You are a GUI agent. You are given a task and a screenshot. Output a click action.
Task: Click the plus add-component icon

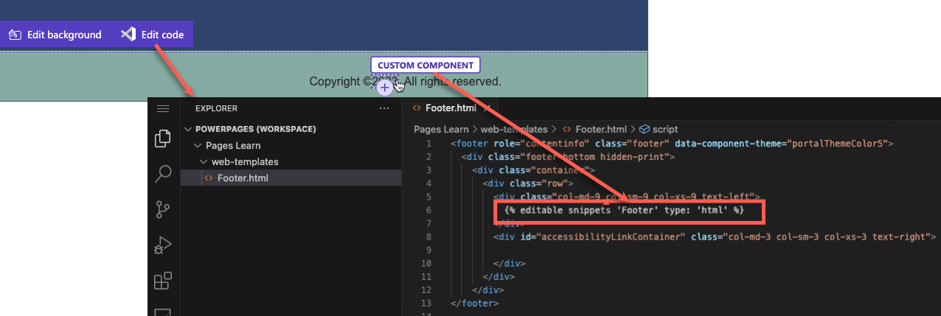(x=384, y=88)
